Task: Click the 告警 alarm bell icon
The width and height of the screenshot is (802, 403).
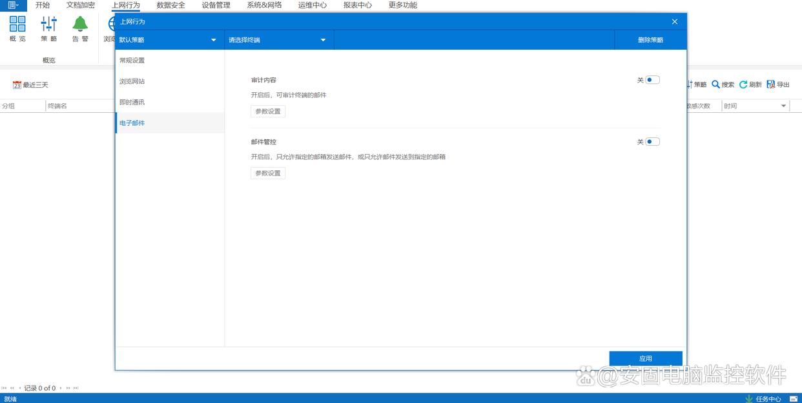Action: tap(80, 25)
